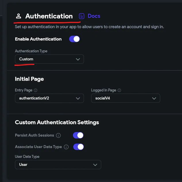Click Custom Authentication Settings heading
This screenshot has width=182, height=182.
(57, 122)
